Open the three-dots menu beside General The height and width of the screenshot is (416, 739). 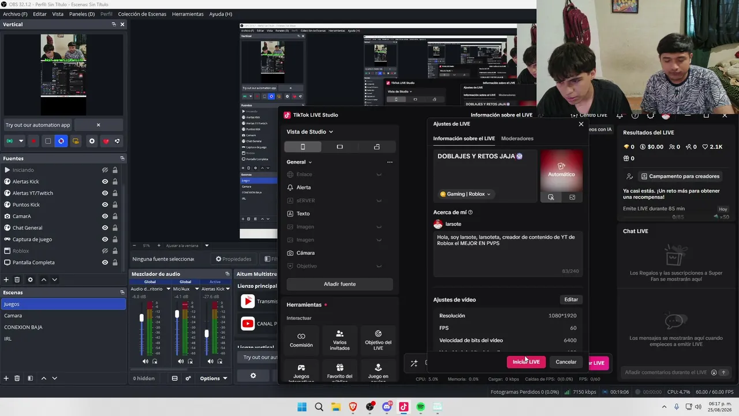pyautogui.click(x=390, y=162)
